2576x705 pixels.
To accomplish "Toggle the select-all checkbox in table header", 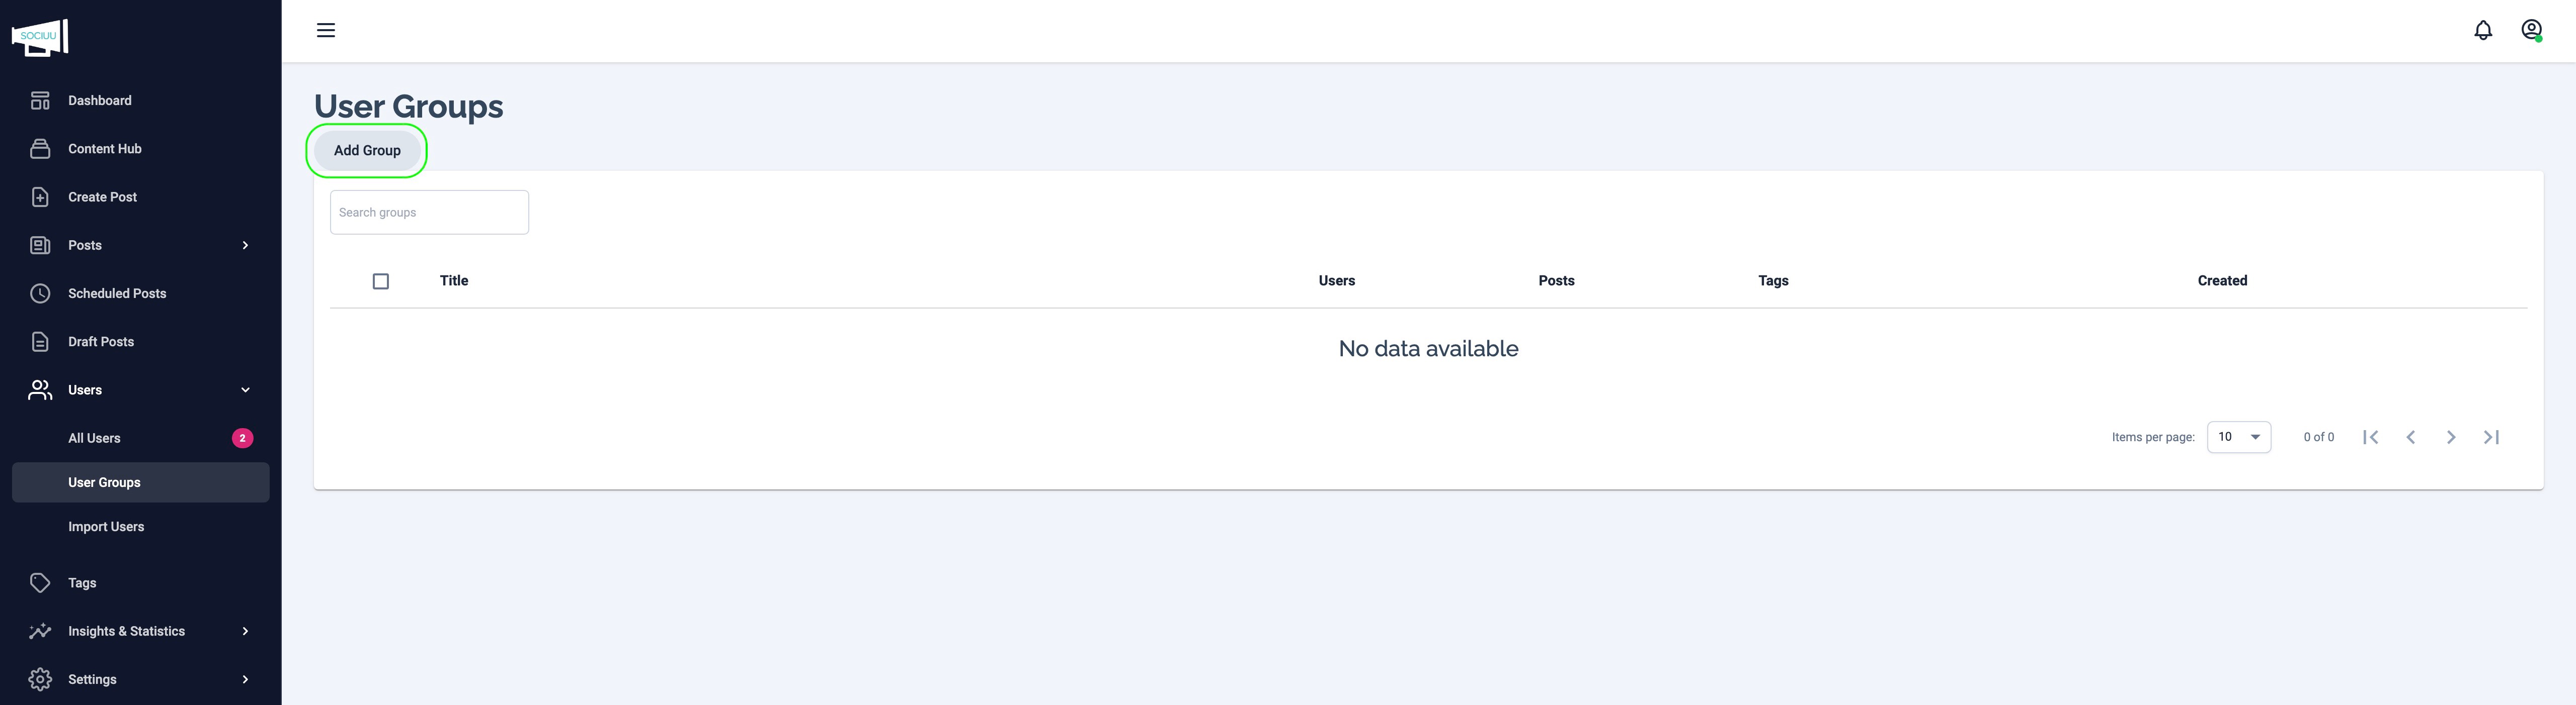I will (381, 281).
